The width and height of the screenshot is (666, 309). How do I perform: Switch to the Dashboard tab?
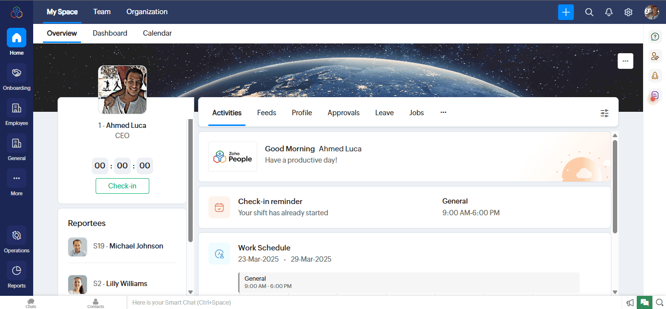[110, 33]
